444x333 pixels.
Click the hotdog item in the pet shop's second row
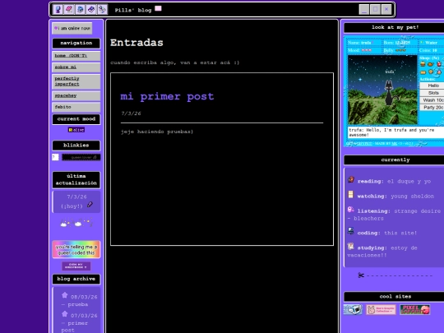point(423,72)
